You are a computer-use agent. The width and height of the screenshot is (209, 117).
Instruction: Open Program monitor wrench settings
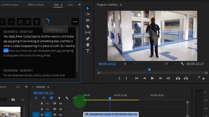click(182, 64)
